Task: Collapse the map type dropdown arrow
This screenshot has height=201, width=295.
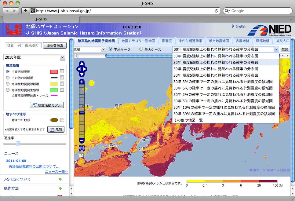Action: [x=276, y=49]
